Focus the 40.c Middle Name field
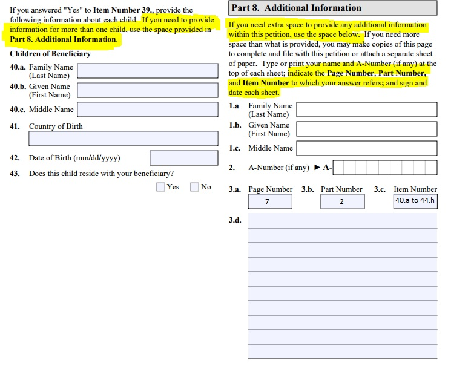This screenshot has height=380, width=471. click(147, 110)
